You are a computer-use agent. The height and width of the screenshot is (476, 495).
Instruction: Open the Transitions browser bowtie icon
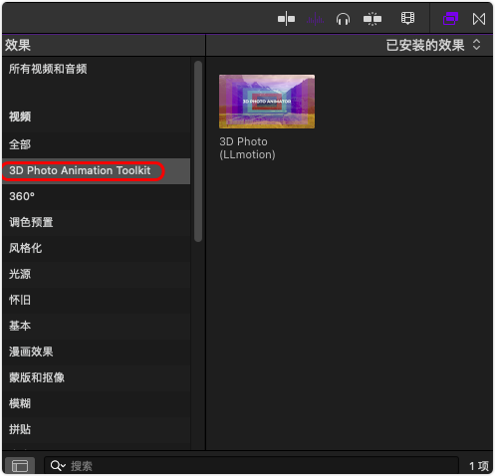click(x=479, y=19)
